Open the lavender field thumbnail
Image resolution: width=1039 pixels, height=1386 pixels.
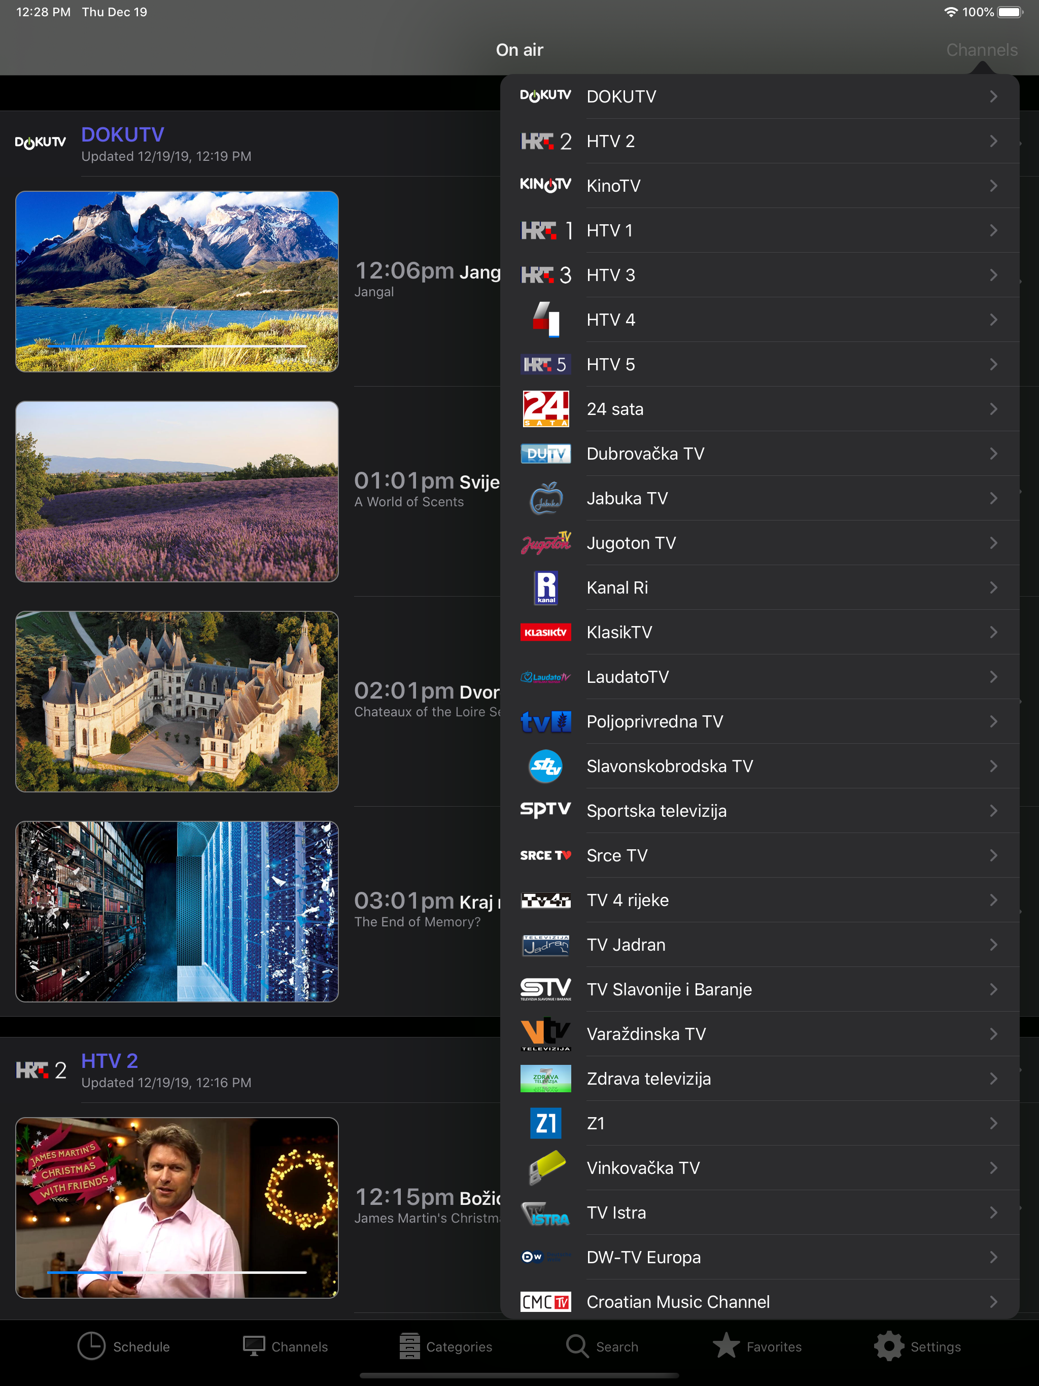pyautogui.click(x=177, y=491)
